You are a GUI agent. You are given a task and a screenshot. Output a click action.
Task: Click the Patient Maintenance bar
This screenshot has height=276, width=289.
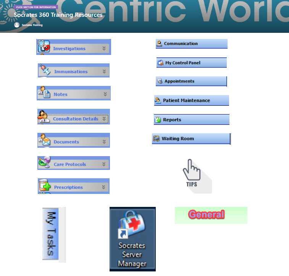click(191, 100)
